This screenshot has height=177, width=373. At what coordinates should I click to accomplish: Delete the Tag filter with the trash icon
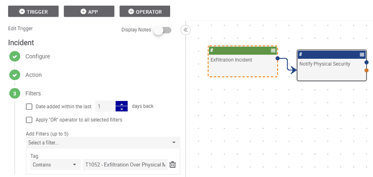[173, 165]
